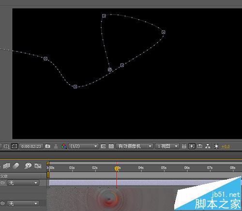Select the leftmost motion path keyframe vertex
This screenshot has width=242, height=211.
pyautogui.click(x=45, y=59)
